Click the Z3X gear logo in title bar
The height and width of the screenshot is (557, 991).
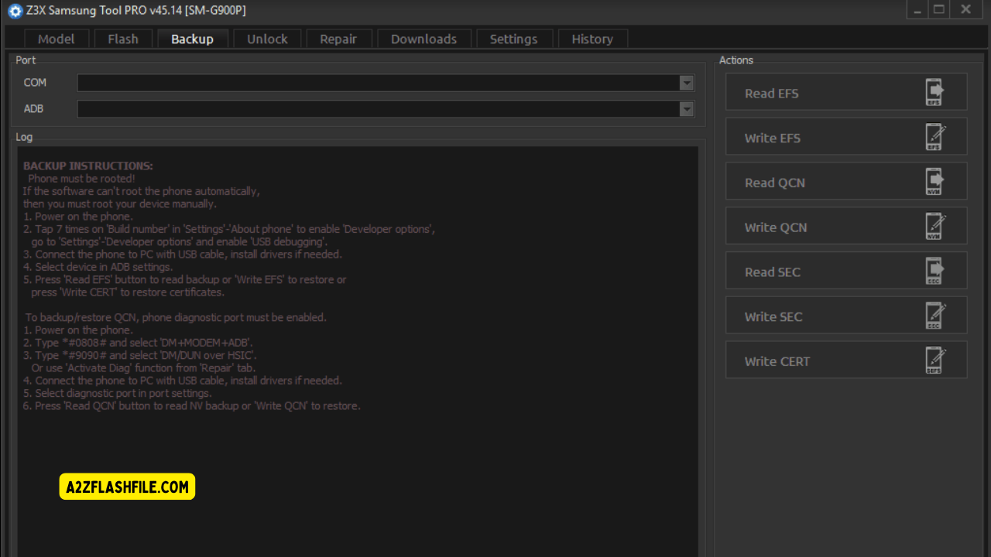(x=15, y=11)
